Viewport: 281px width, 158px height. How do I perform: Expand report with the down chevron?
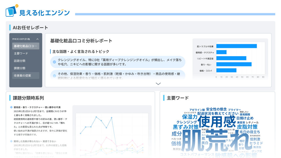click(x=158, y=84)
